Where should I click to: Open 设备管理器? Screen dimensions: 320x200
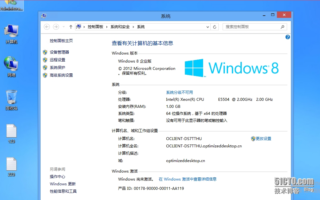(59, 52)
